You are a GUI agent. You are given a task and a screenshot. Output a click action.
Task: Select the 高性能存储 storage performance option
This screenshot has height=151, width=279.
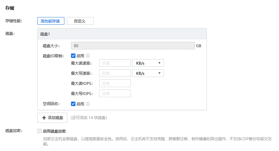51,21
